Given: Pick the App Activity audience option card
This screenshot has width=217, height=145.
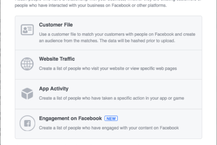Looking at the screenshot, I should click(108, 94).
